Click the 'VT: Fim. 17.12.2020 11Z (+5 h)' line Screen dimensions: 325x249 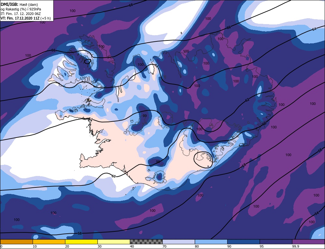pyautogui.click(x=25, y=18)
